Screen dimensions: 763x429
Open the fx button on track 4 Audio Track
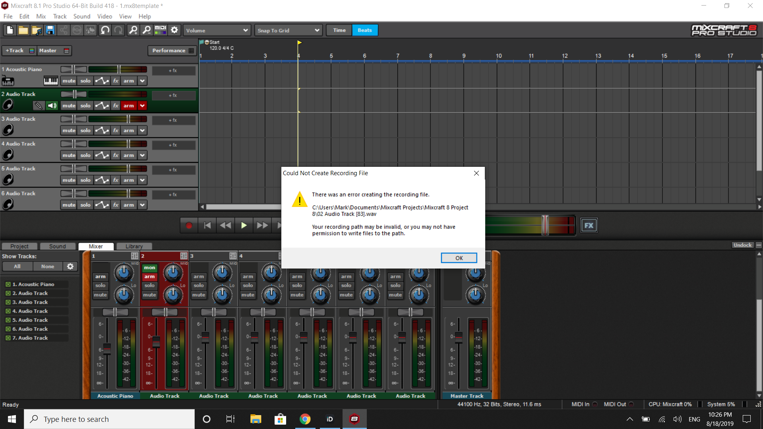pos(116,155)
